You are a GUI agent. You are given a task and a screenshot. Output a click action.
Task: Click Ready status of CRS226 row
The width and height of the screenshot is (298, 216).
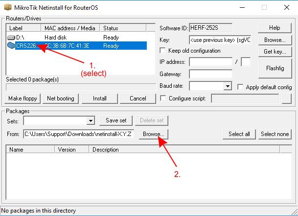[x=111, y=46]
